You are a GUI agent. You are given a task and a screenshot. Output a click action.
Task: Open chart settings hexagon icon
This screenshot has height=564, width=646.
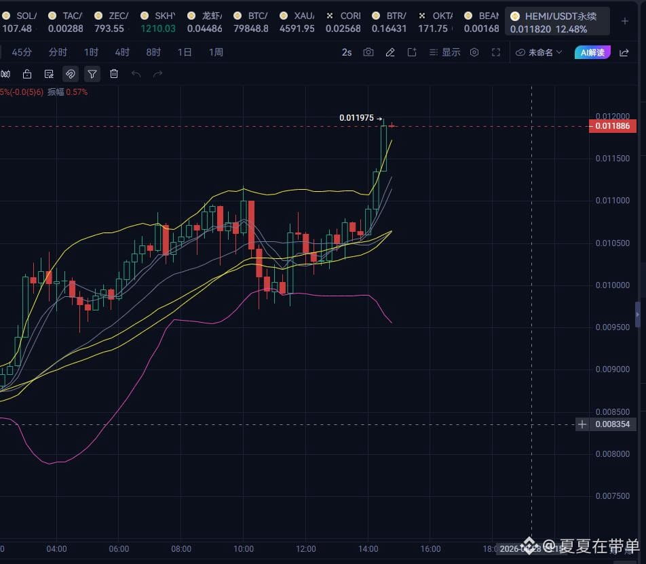tap(474, 52)
